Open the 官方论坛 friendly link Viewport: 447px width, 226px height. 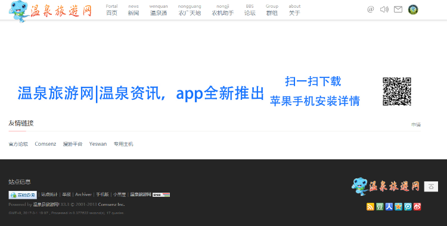point(18,144)
